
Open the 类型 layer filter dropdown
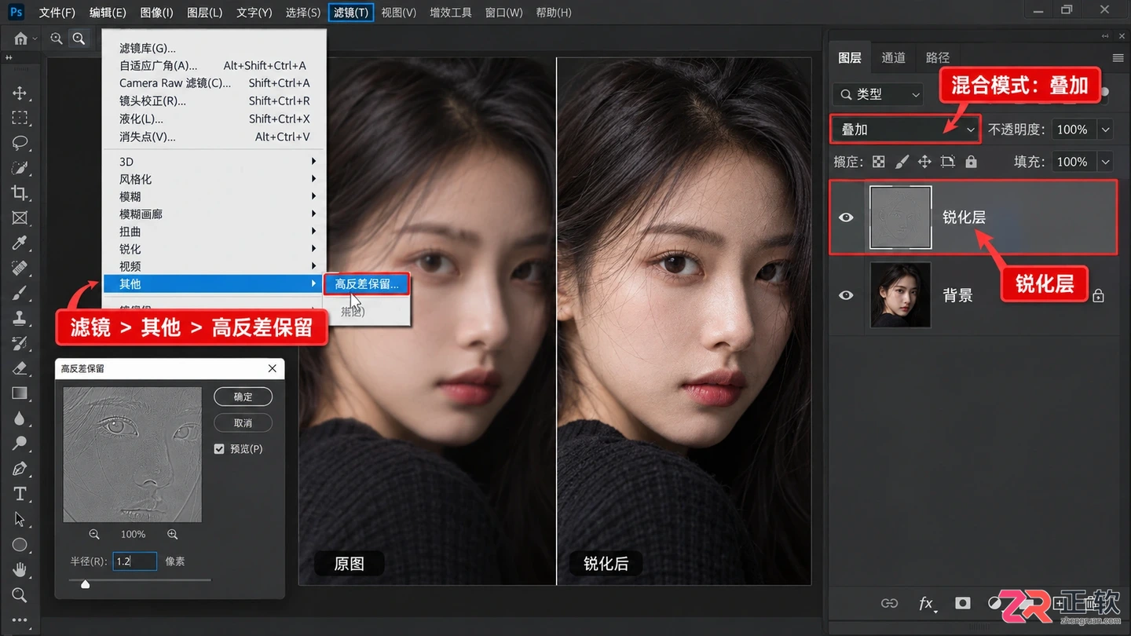[877, 94]
